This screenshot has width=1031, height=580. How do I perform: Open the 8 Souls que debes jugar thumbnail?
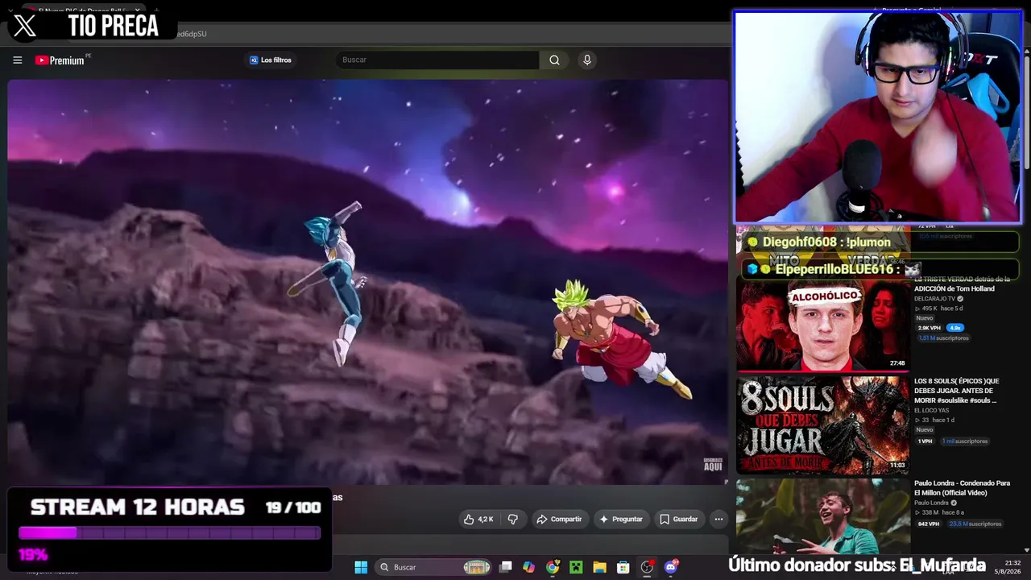tap(822, 425)
